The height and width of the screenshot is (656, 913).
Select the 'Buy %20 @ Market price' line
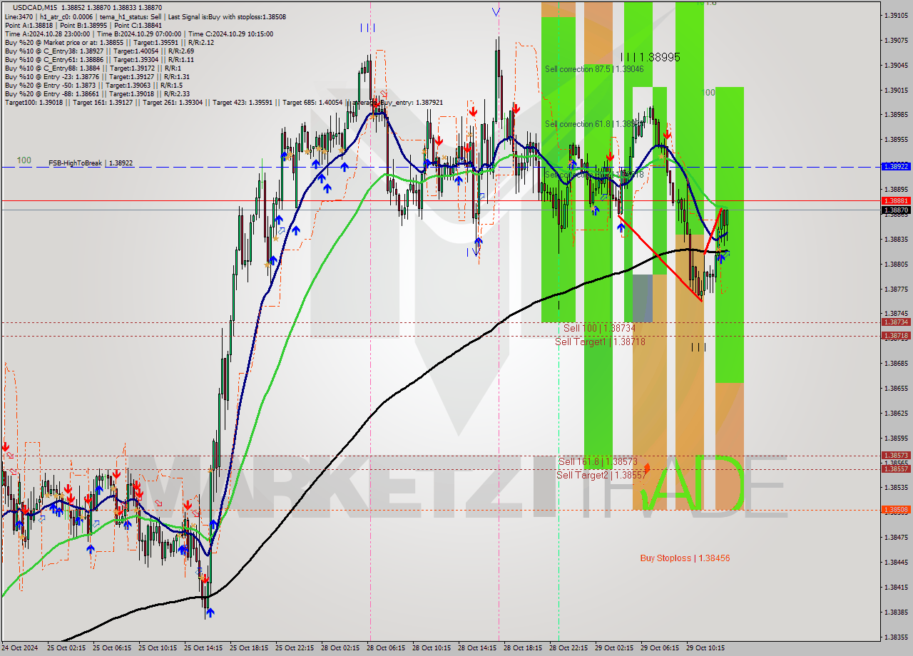109,42
